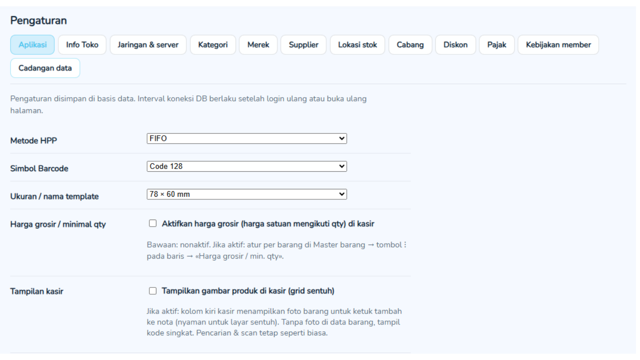Viewport: 640px width, 360px height.
Task: Enable the harga grosir checkbox
Action: pyautogui.click(x=153, y=223)
